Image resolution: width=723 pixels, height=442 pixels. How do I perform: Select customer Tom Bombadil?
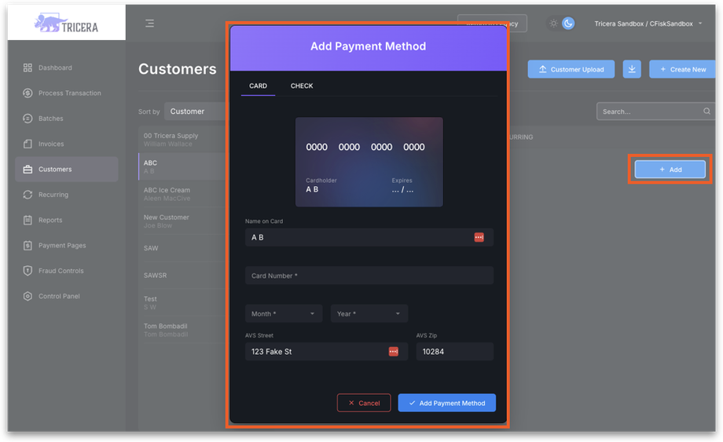(182, 330)
